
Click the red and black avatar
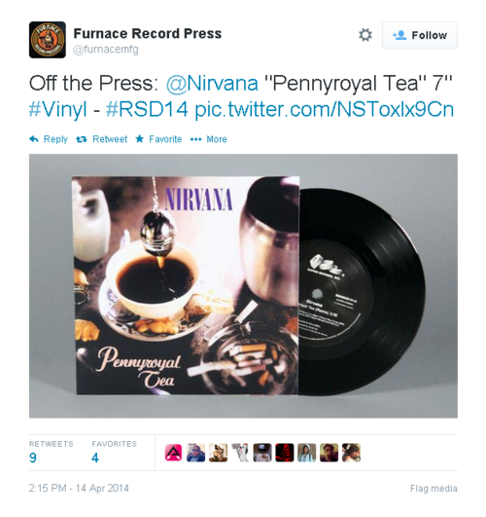tap(284, 453)
